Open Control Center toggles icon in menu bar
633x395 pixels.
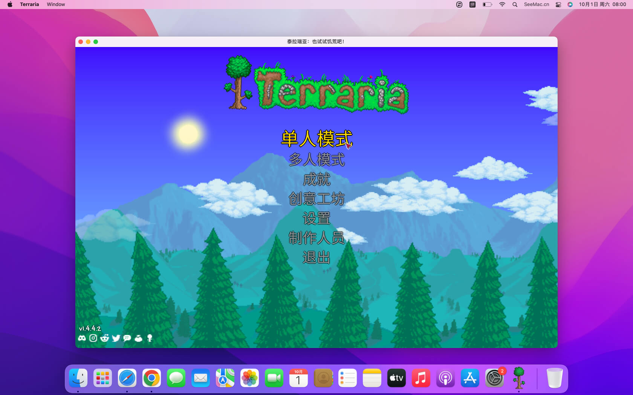(x=558, y=5)
